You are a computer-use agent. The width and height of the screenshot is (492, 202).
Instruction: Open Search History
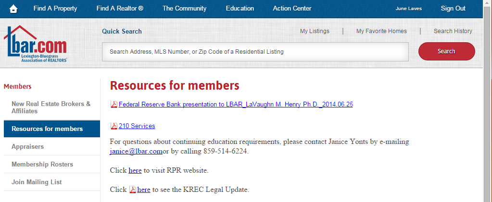453,31
